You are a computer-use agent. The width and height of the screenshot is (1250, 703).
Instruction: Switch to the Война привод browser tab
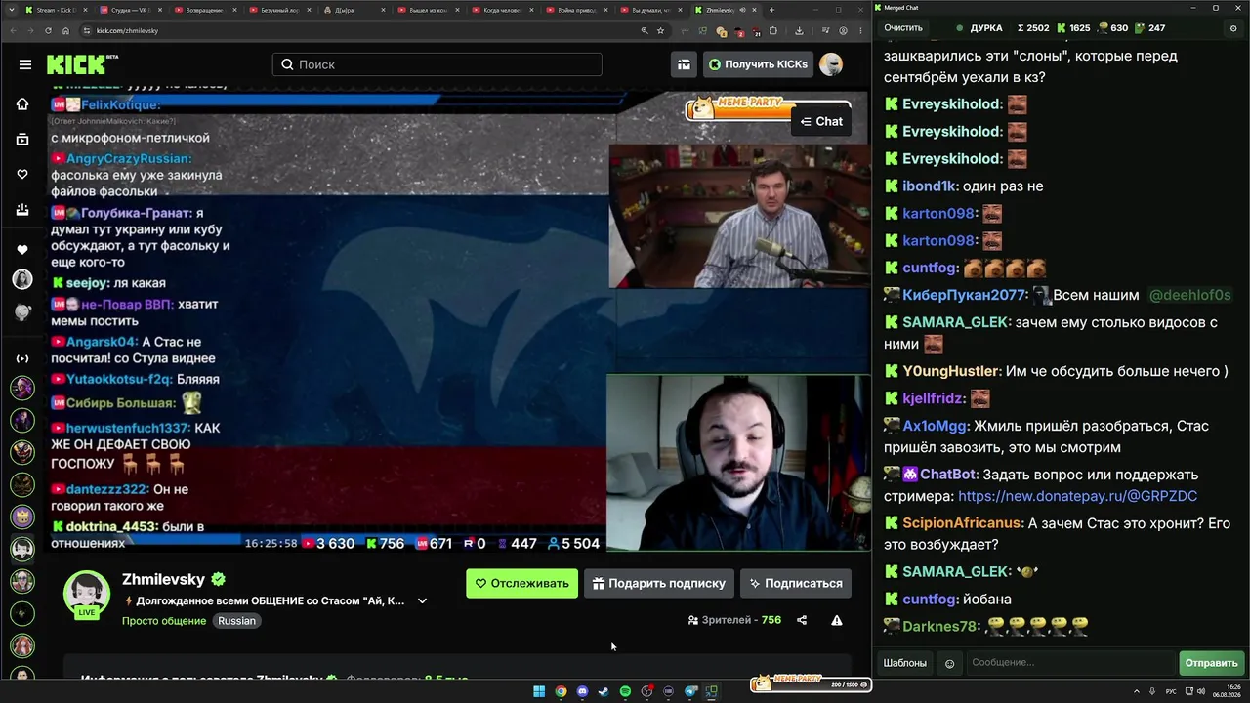tap(575, 10)
